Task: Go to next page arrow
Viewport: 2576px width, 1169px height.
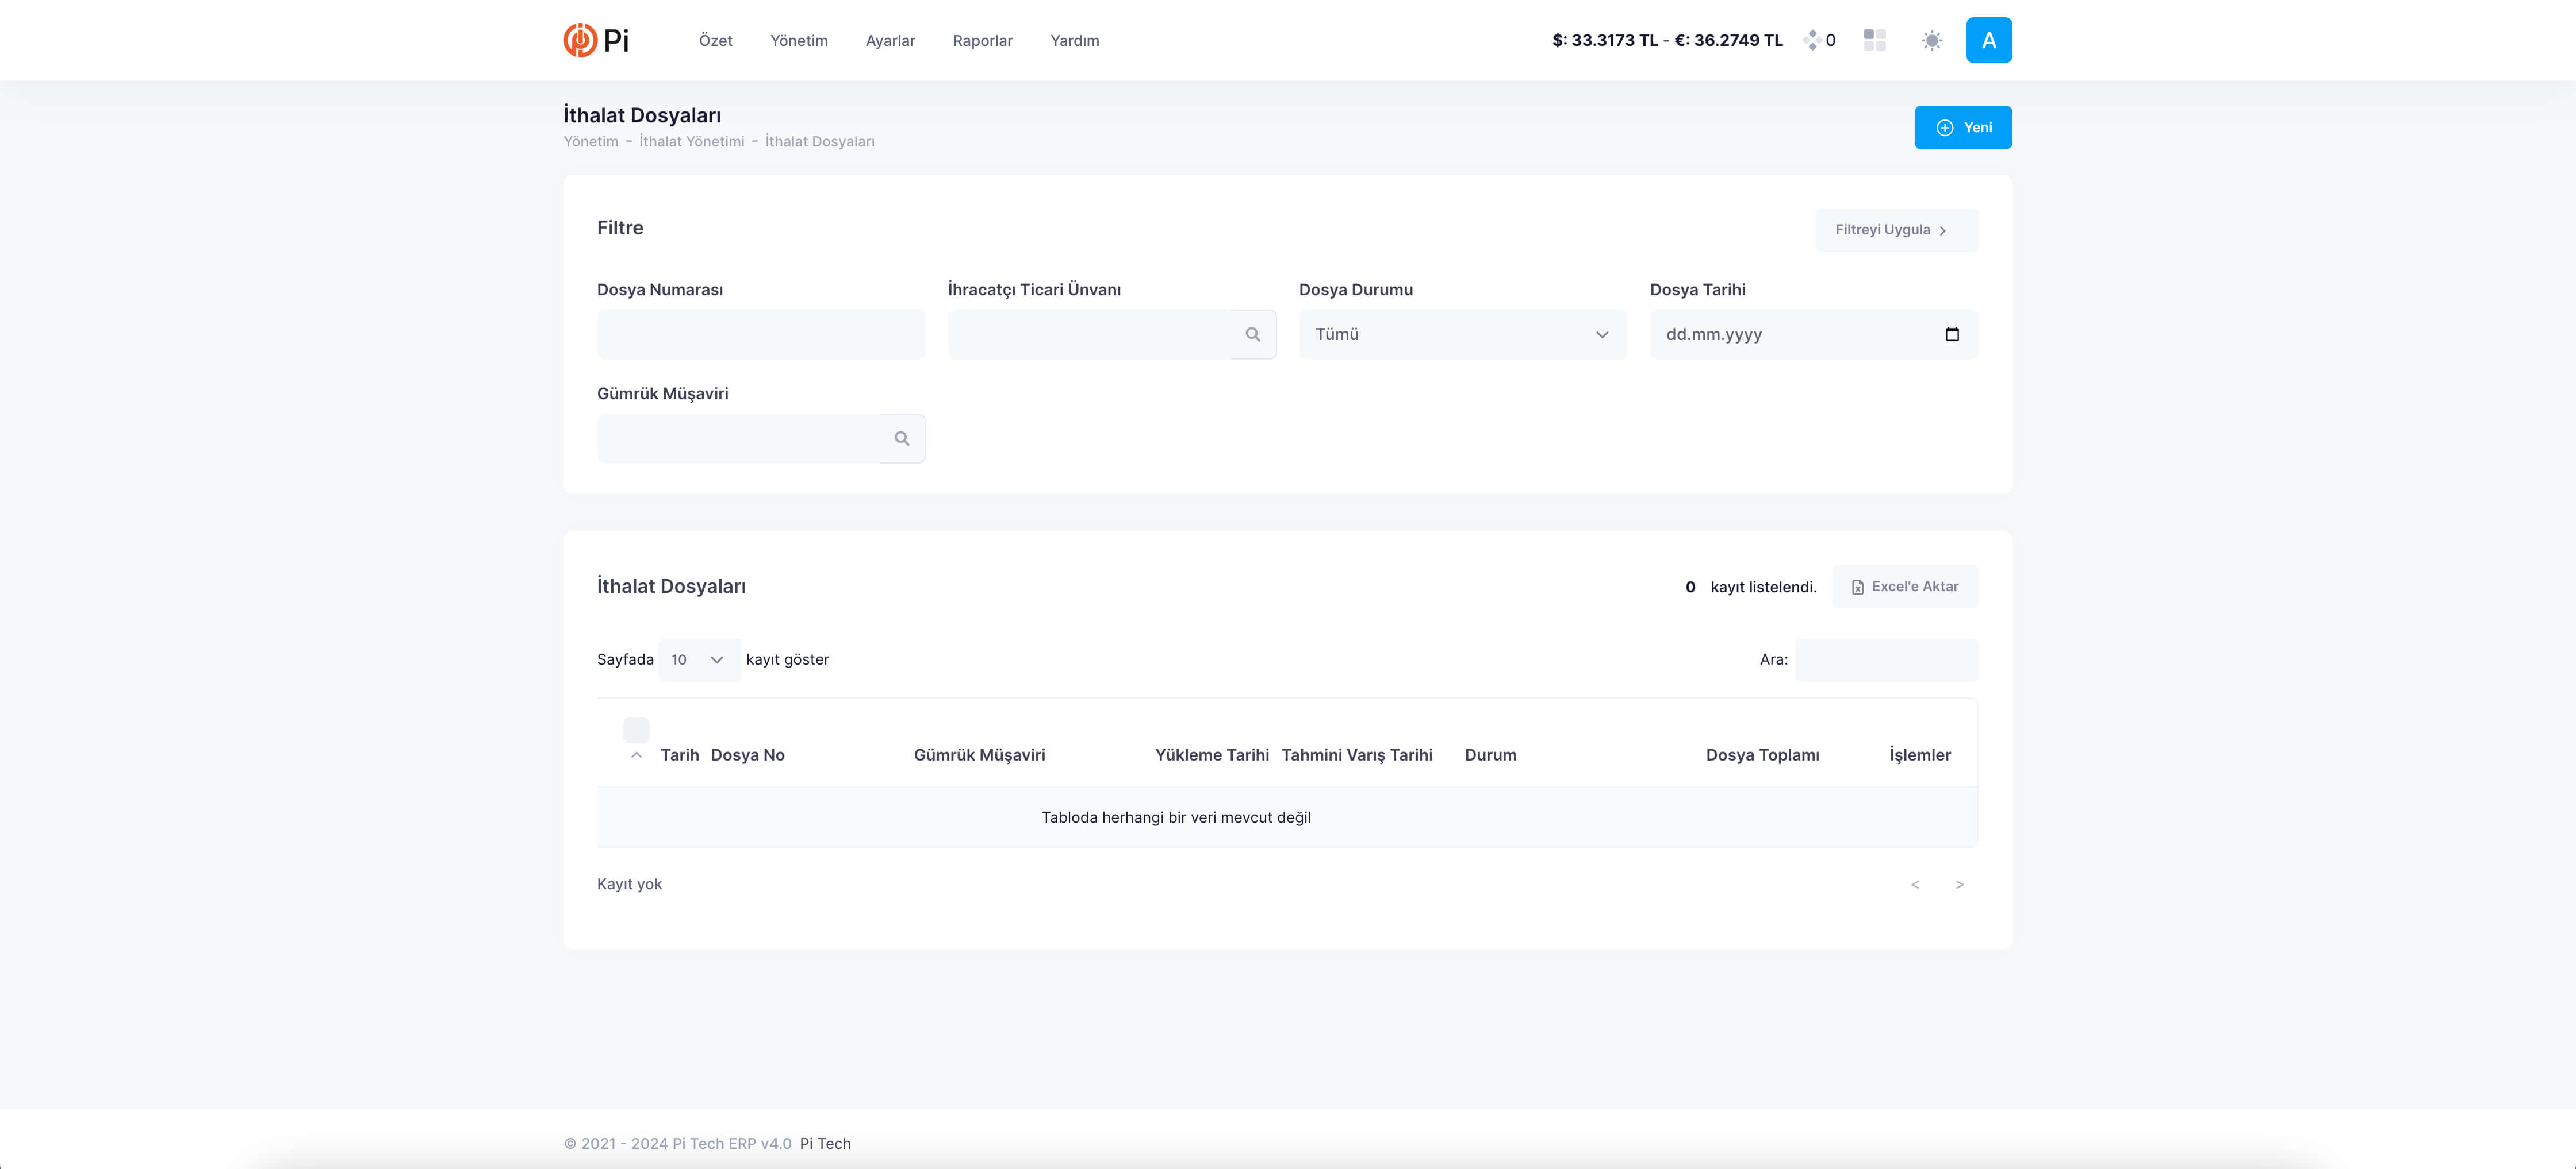Action: 1959,884
